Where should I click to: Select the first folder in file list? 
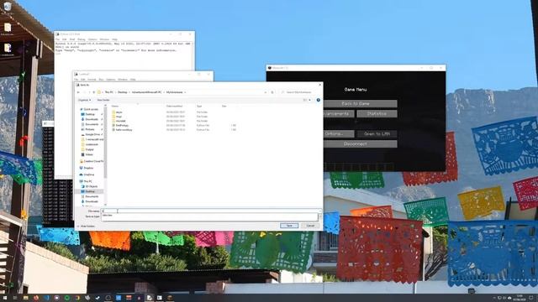click(119, 112)
